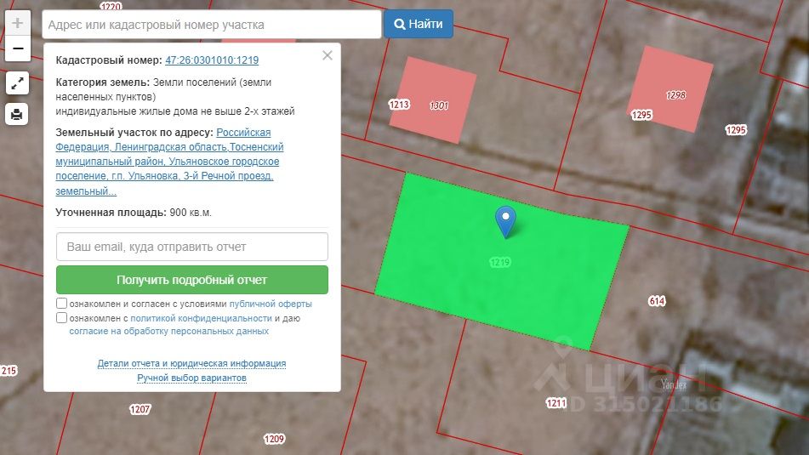Click the Найти search button

click(419, 25)
